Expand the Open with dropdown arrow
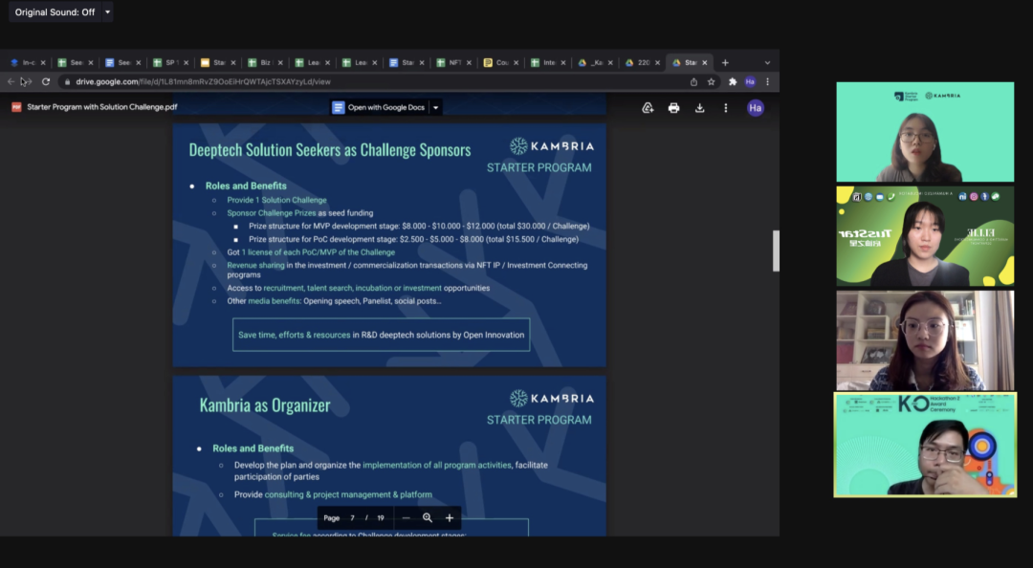 pos(435,107)
